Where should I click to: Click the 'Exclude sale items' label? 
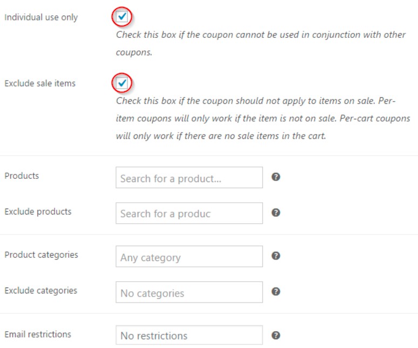point(40,83)
